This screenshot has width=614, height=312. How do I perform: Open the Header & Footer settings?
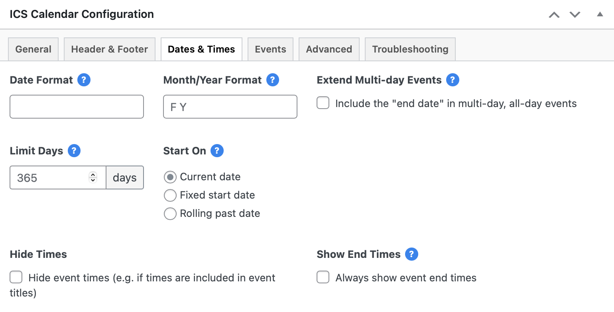pos(109,49)
